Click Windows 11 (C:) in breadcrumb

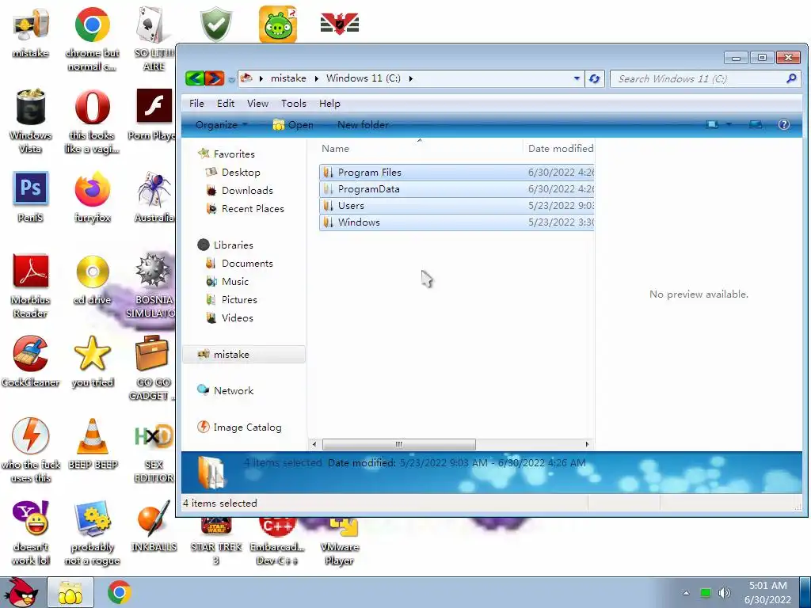pos(363,78)
